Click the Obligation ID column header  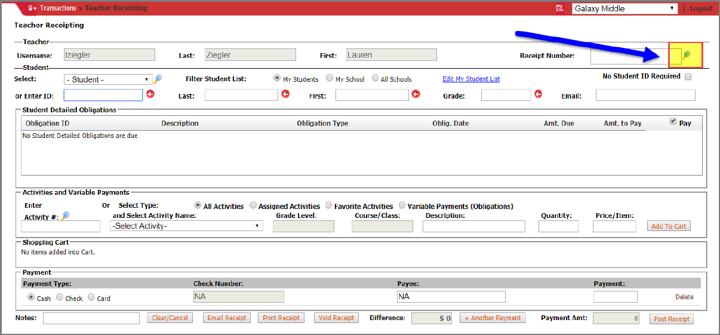(x=47, y=124)
